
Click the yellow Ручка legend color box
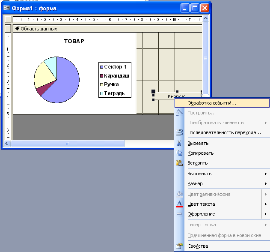(101, 84)
